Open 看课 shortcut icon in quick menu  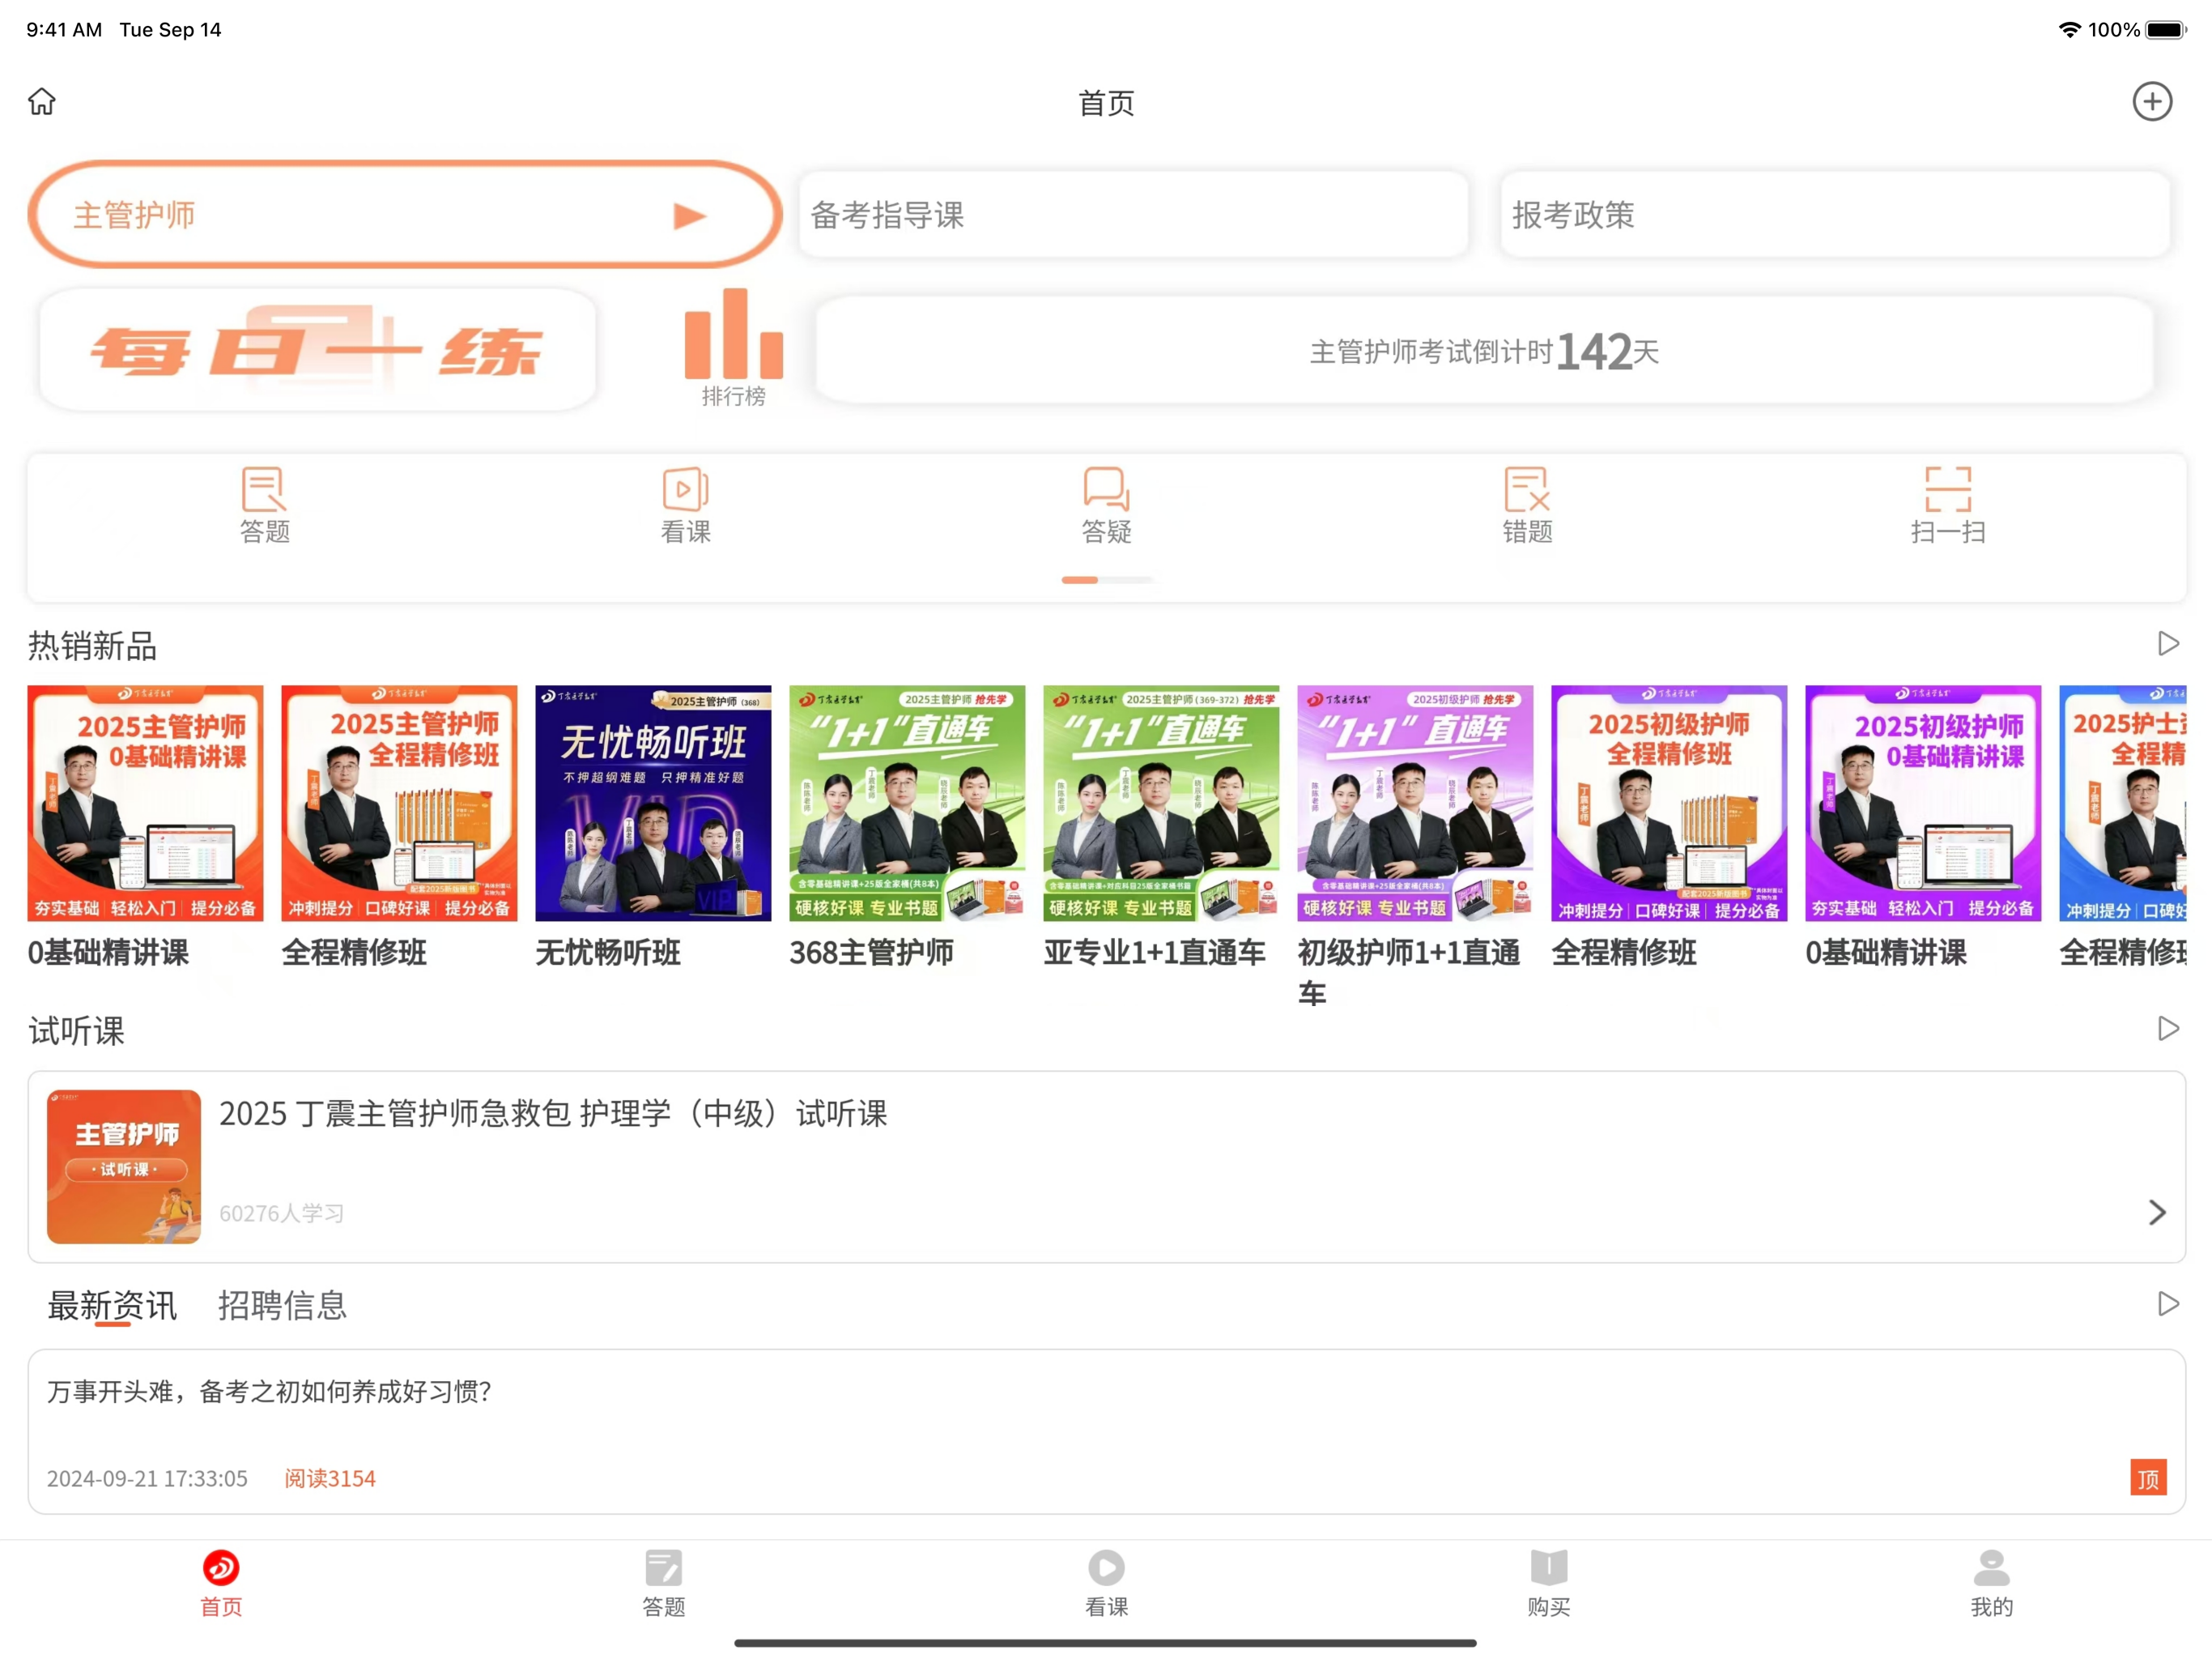point(686,505)
